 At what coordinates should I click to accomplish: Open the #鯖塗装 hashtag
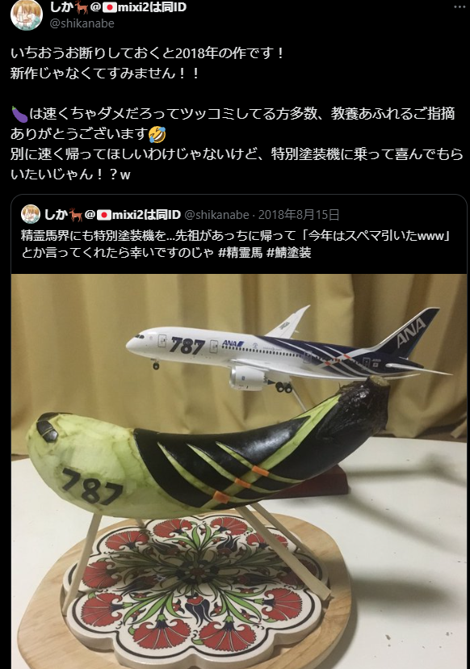tap(289, 253)
